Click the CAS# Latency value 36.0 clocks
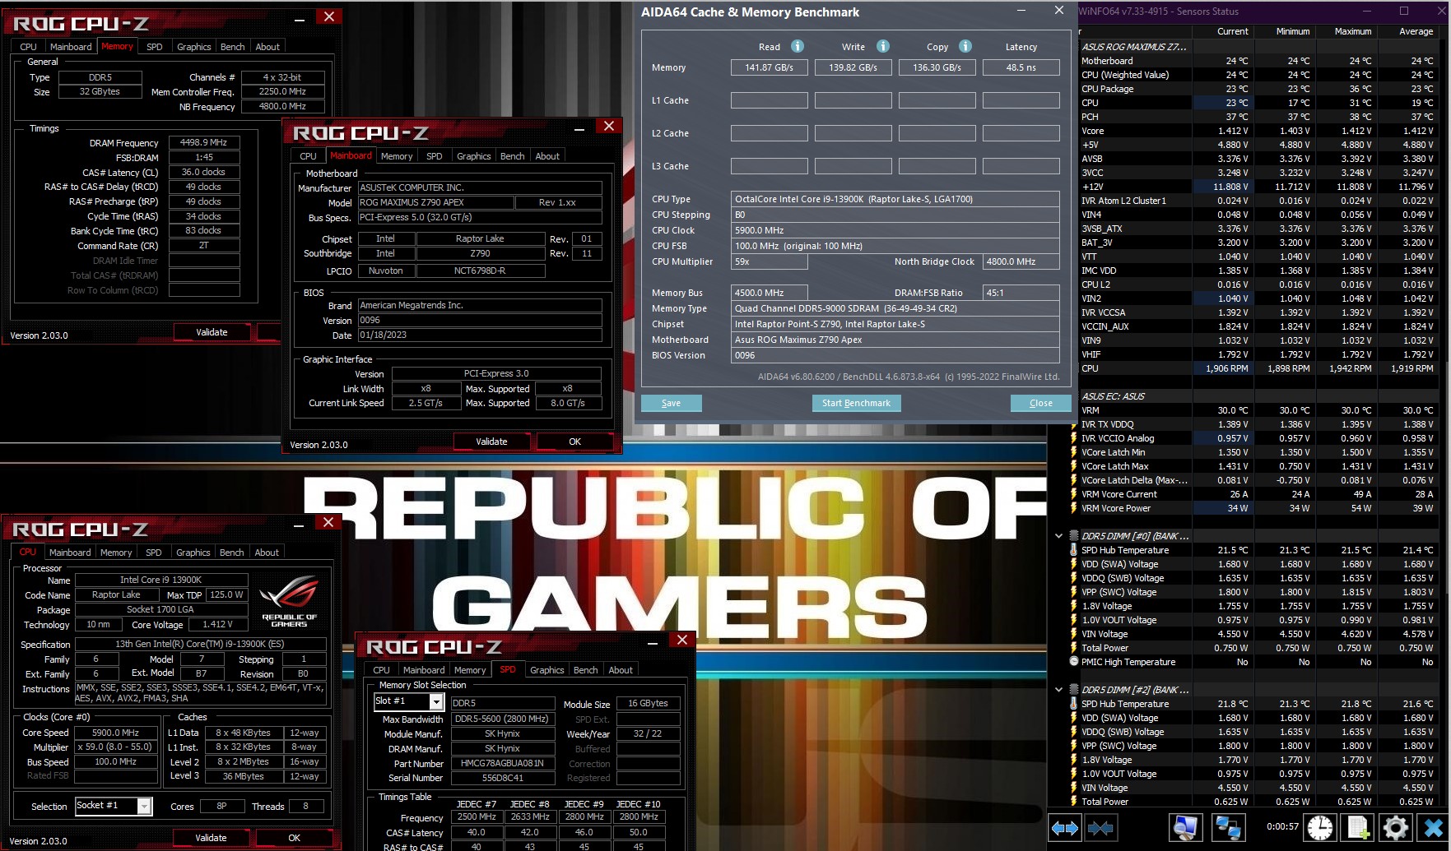 tap(204, 173)
